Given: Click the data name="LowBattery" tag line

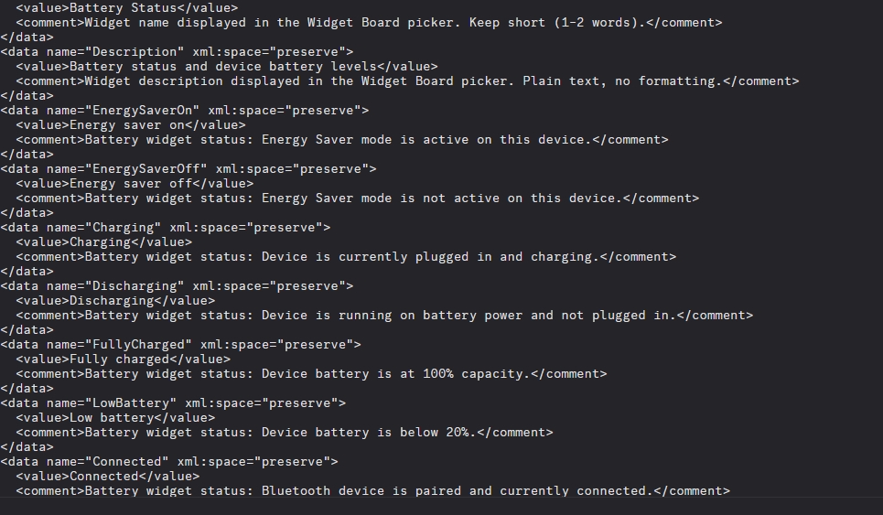Looking at the screenshot, I should pyautogui.click(x=174, y=403).
